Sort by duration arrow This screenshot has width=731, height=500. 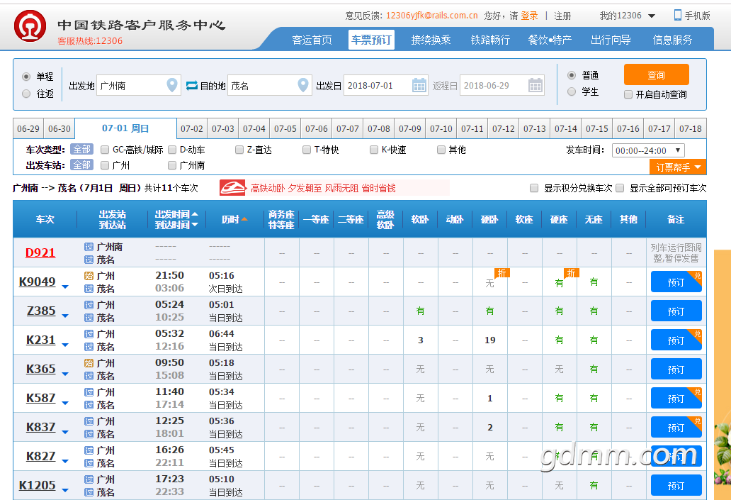[244, 219]
